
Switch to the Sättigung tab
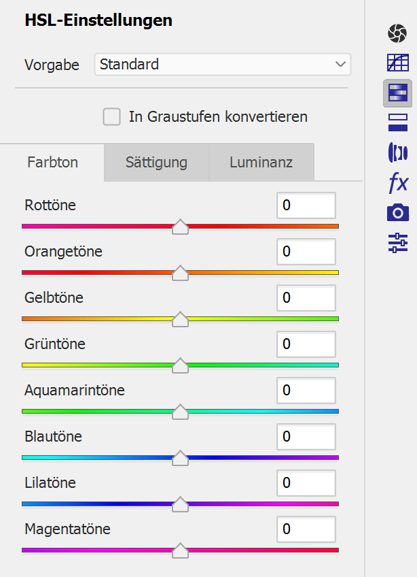pos(156,163)
